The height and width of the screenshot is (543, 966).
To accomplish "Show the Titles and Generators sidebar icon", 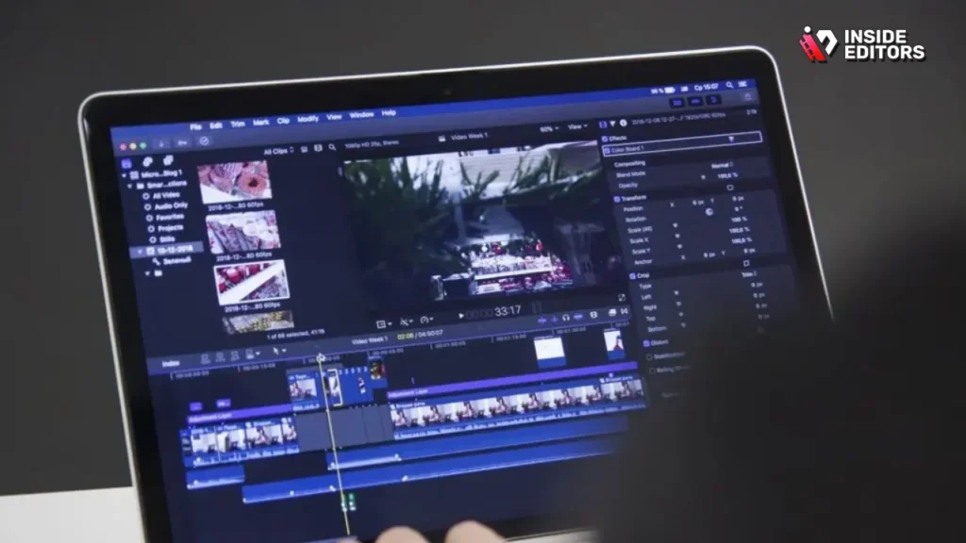I will 168,160.
